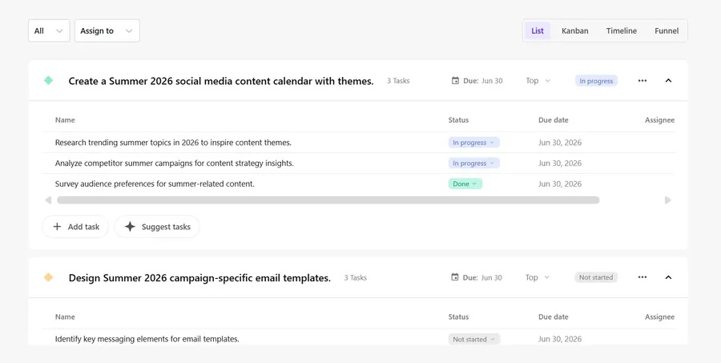
Task: Click In progress badge on social media calendar header
Action: coord(596,81)
